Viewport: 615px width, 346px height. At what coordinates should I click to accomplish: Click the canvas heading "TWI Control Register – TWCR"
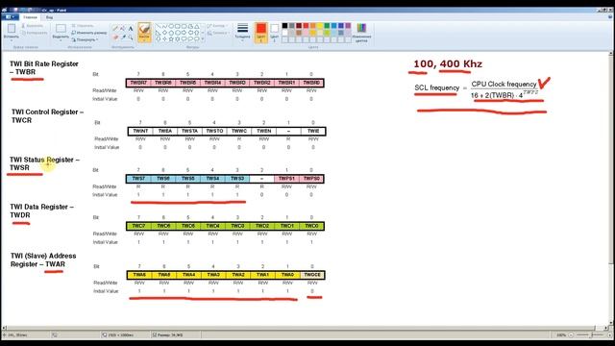(47, 116)
